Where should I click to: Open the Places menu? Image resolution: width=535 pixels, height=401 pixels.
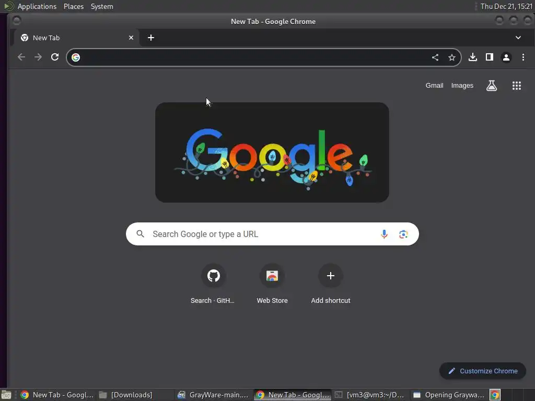coord(73,6)
